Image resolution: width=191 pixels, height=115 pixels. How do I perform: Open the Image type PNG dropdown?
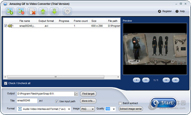tap(88, 109)
